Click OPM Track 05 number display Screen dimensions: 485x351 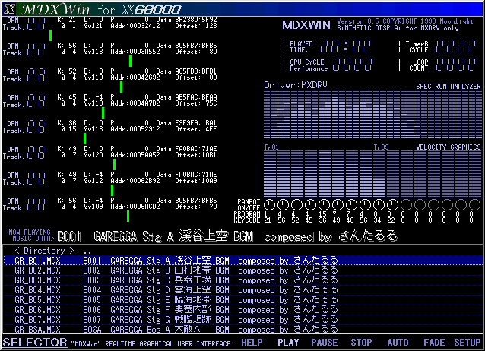(x=36, y=127)
